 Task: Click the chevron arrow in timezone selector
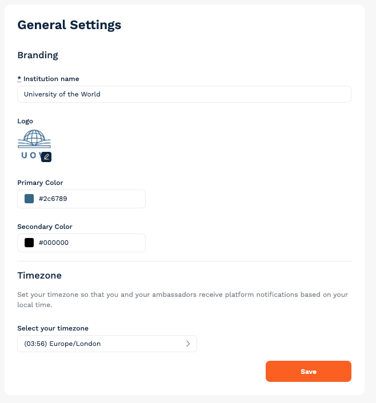pos(188,344)
